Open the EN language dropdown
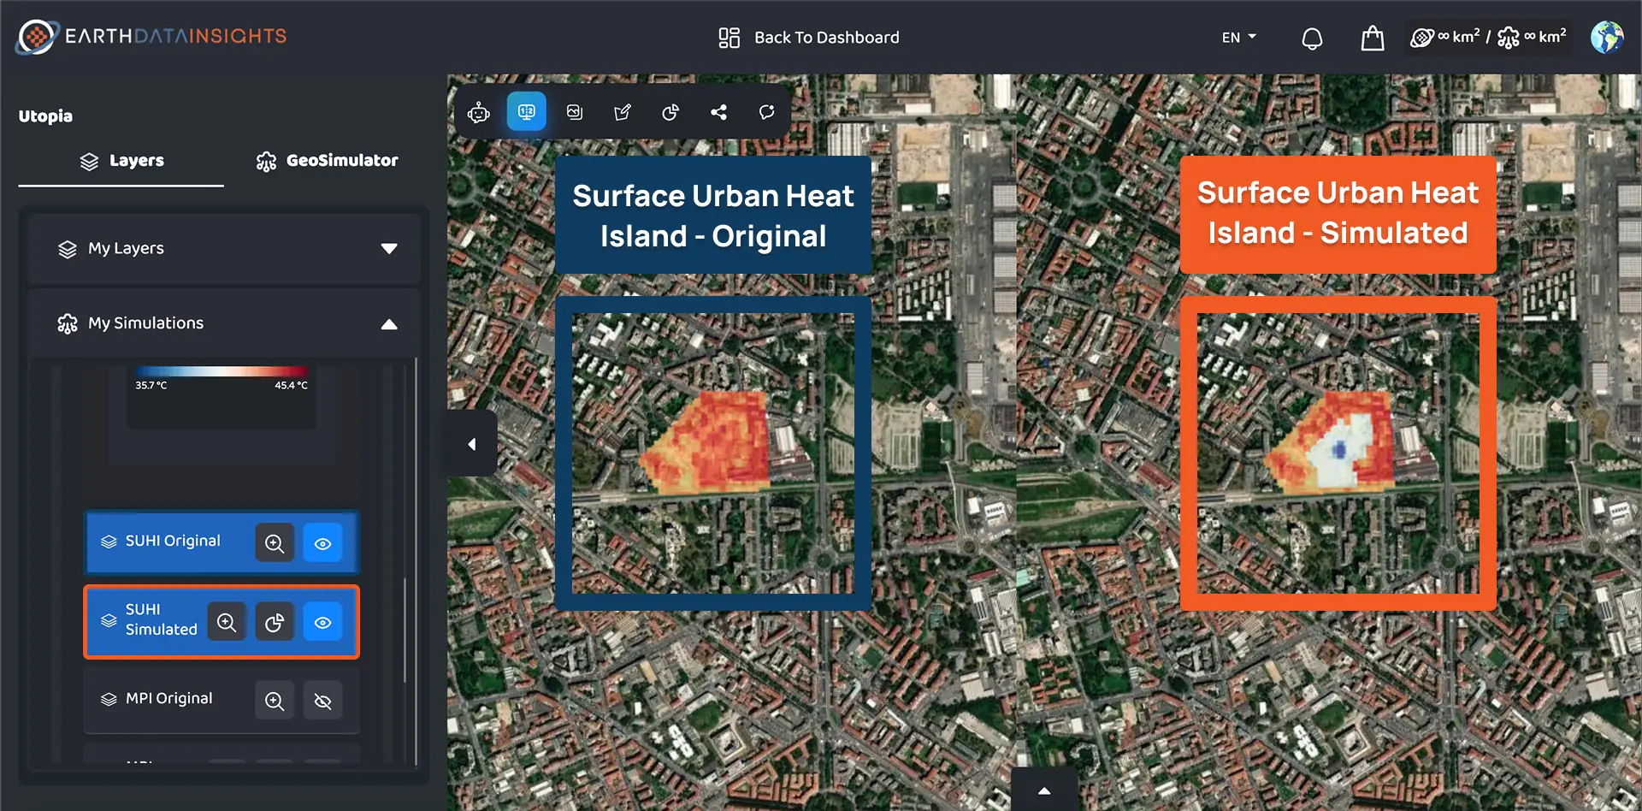This screenshot has height=811, width=1642. (x=1237, y=37)
